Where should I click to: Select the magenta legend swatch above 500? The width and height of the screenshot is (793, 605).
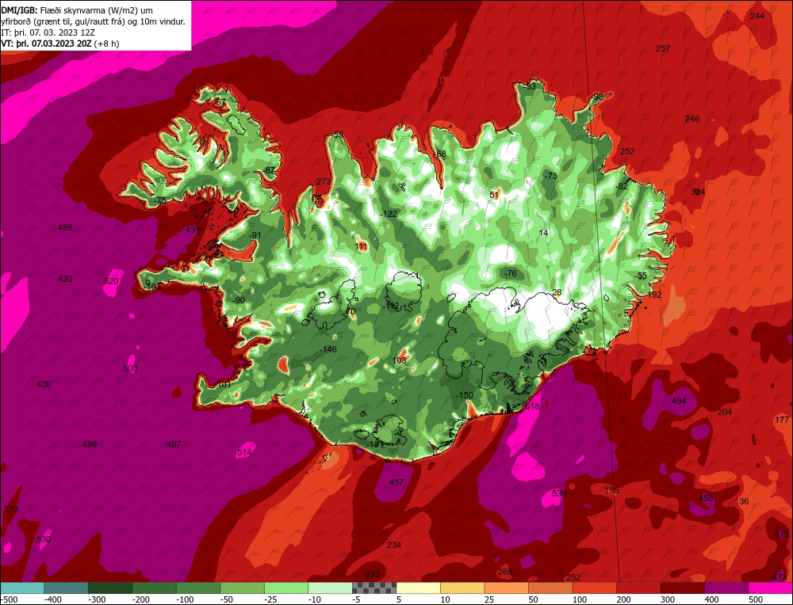(x=771, y=588)
